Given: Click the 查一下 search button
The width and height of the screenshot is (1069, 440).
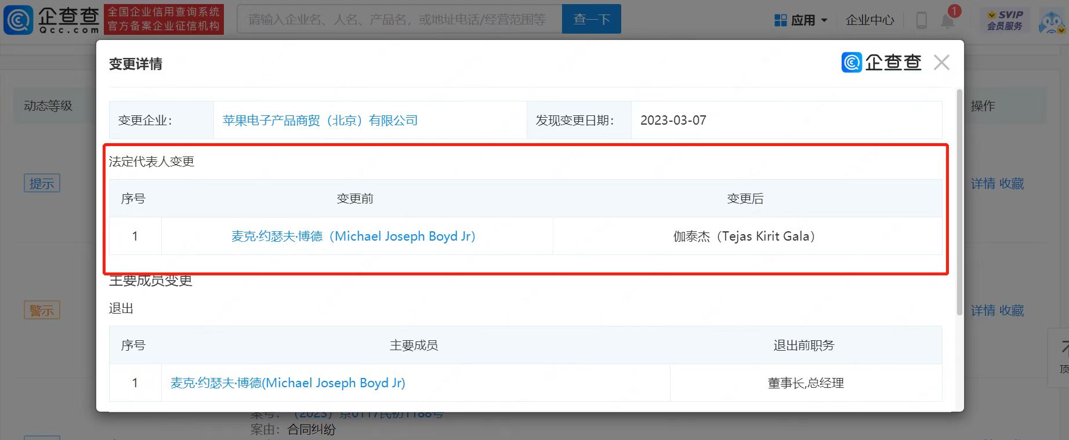Looking at the screenshot, I should [592, 19].
